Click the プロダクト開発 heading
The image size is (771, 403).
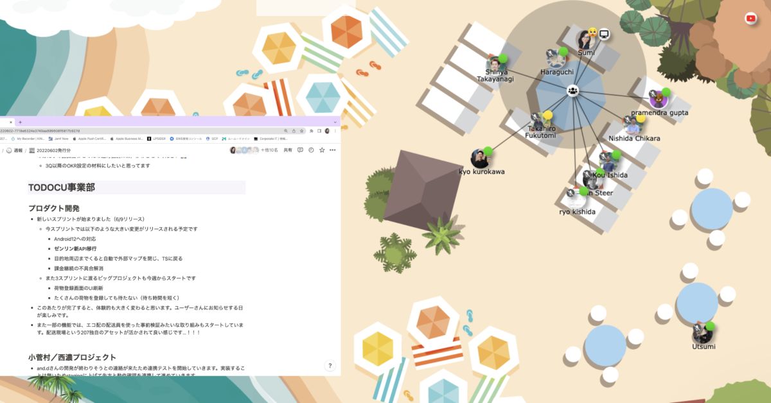(54, 208)
